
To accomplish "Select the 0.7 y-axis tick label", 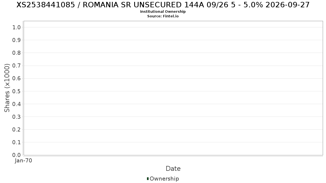I will [x=17, y=66].
